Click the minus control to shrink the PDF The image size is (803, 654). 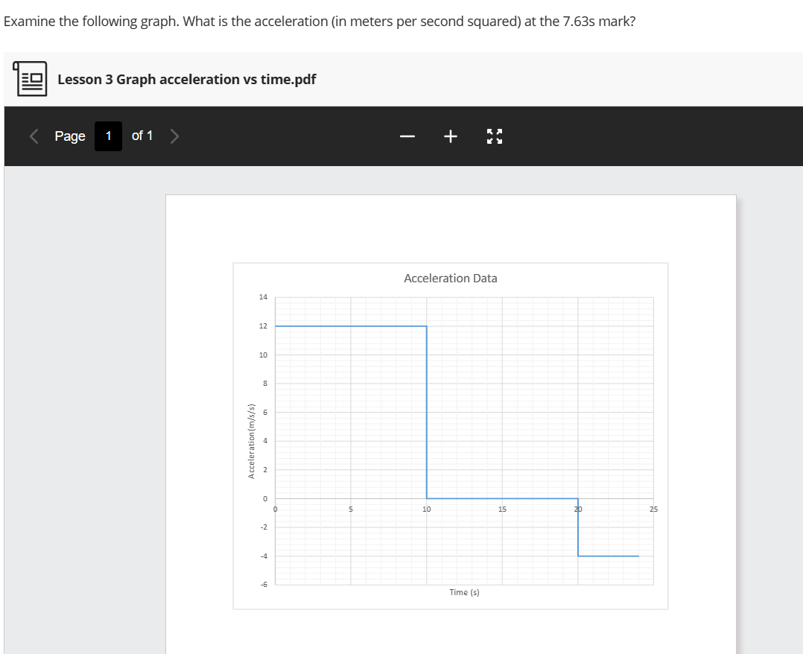pos(407,136)
